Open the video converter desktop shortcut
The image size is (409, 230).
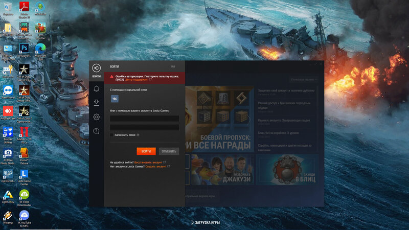coord(24,31)
